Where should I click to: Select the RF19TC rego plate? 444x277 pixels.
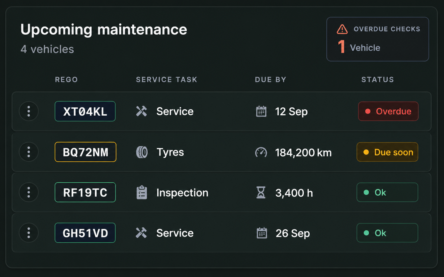click(x=85, y=192)
